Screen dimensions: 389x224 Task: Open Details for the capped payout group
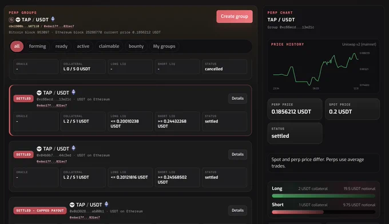coord(237,210)
